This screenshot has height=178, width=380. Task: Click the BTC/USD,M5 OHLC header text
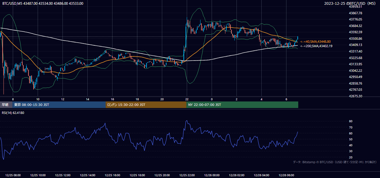[x=43, y=4]
